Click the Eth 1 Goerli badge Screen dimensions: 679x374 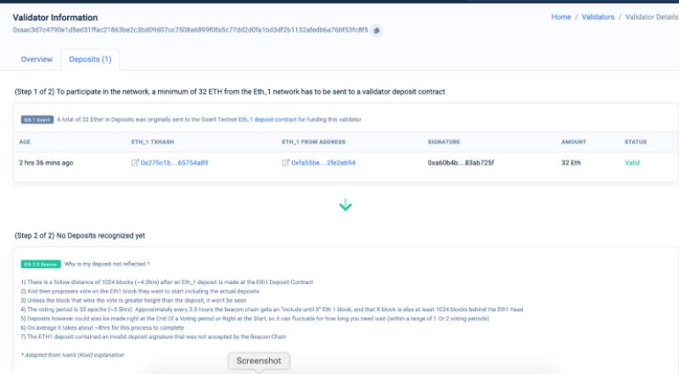coord(39,120)
